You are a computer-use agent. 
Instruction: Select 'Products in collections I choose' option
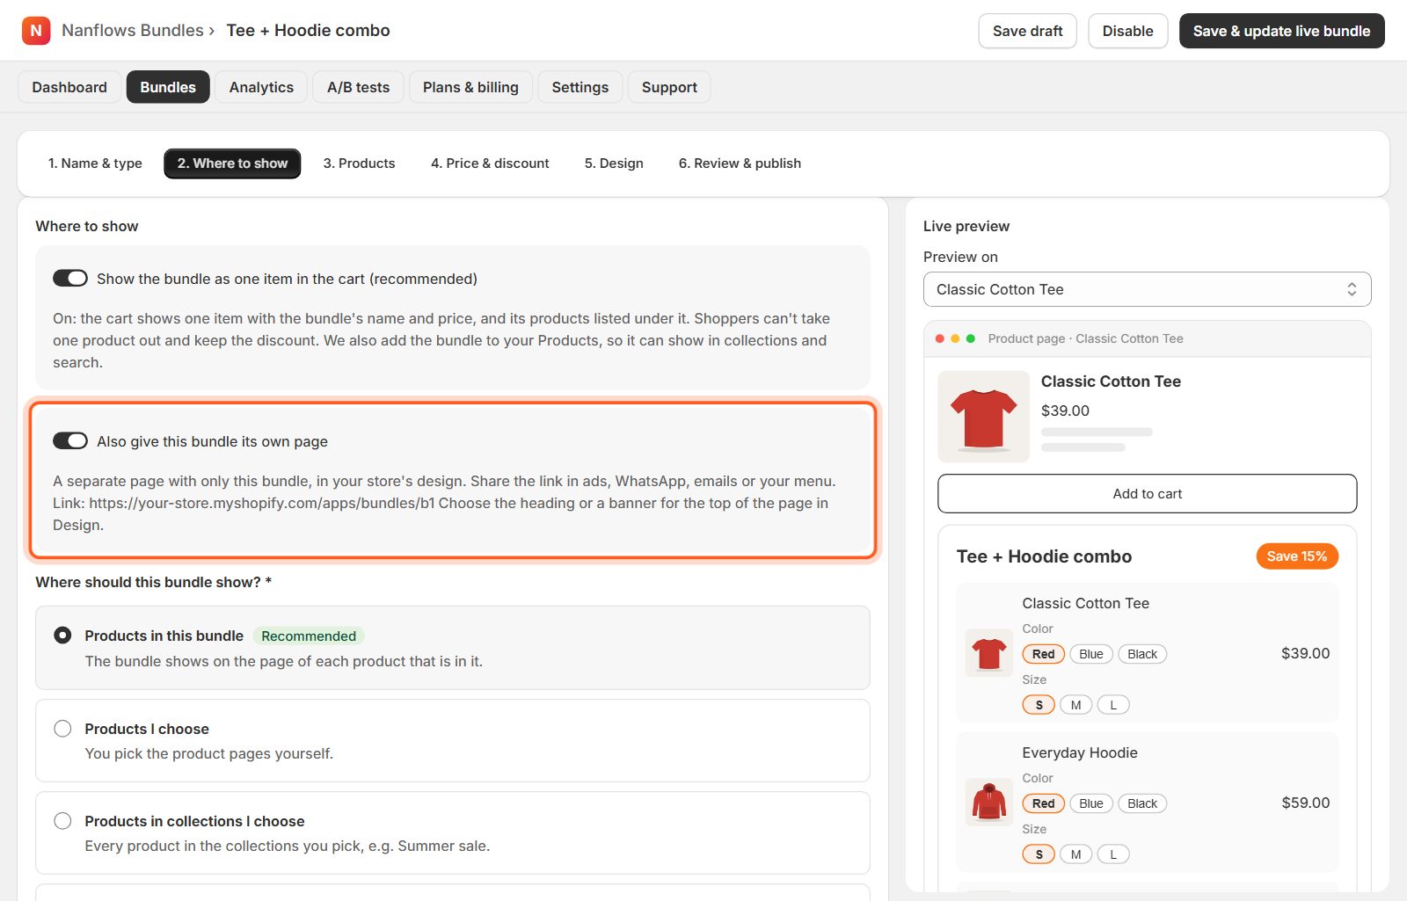coord(62,821)
